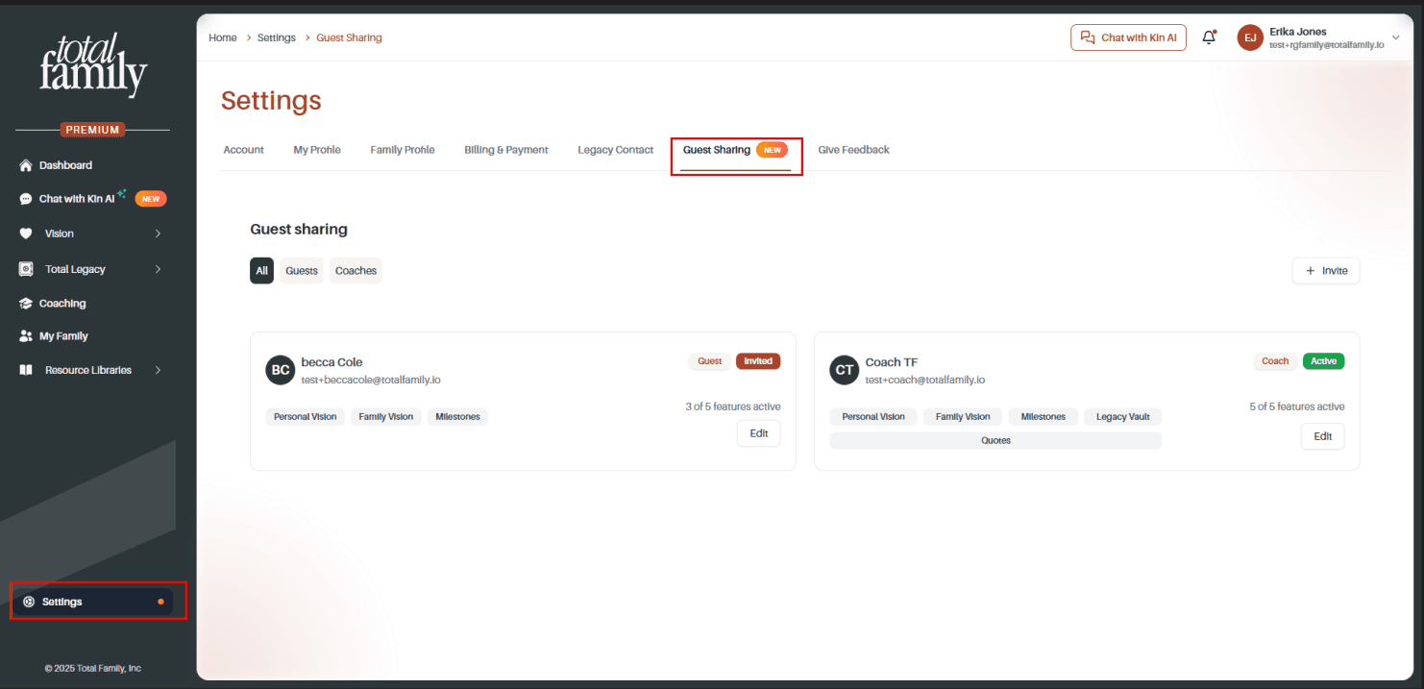The height and width of the screenshot is (689, 1424).
Task: Click the Dashboard home icon in sidebar
Action: tap(26, 165)
